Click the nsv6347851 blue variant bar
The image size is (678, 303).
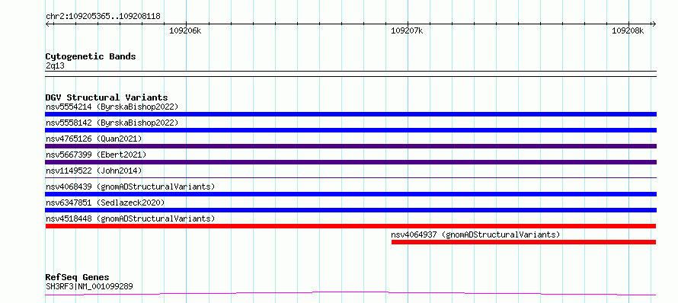tap(350, 210)
